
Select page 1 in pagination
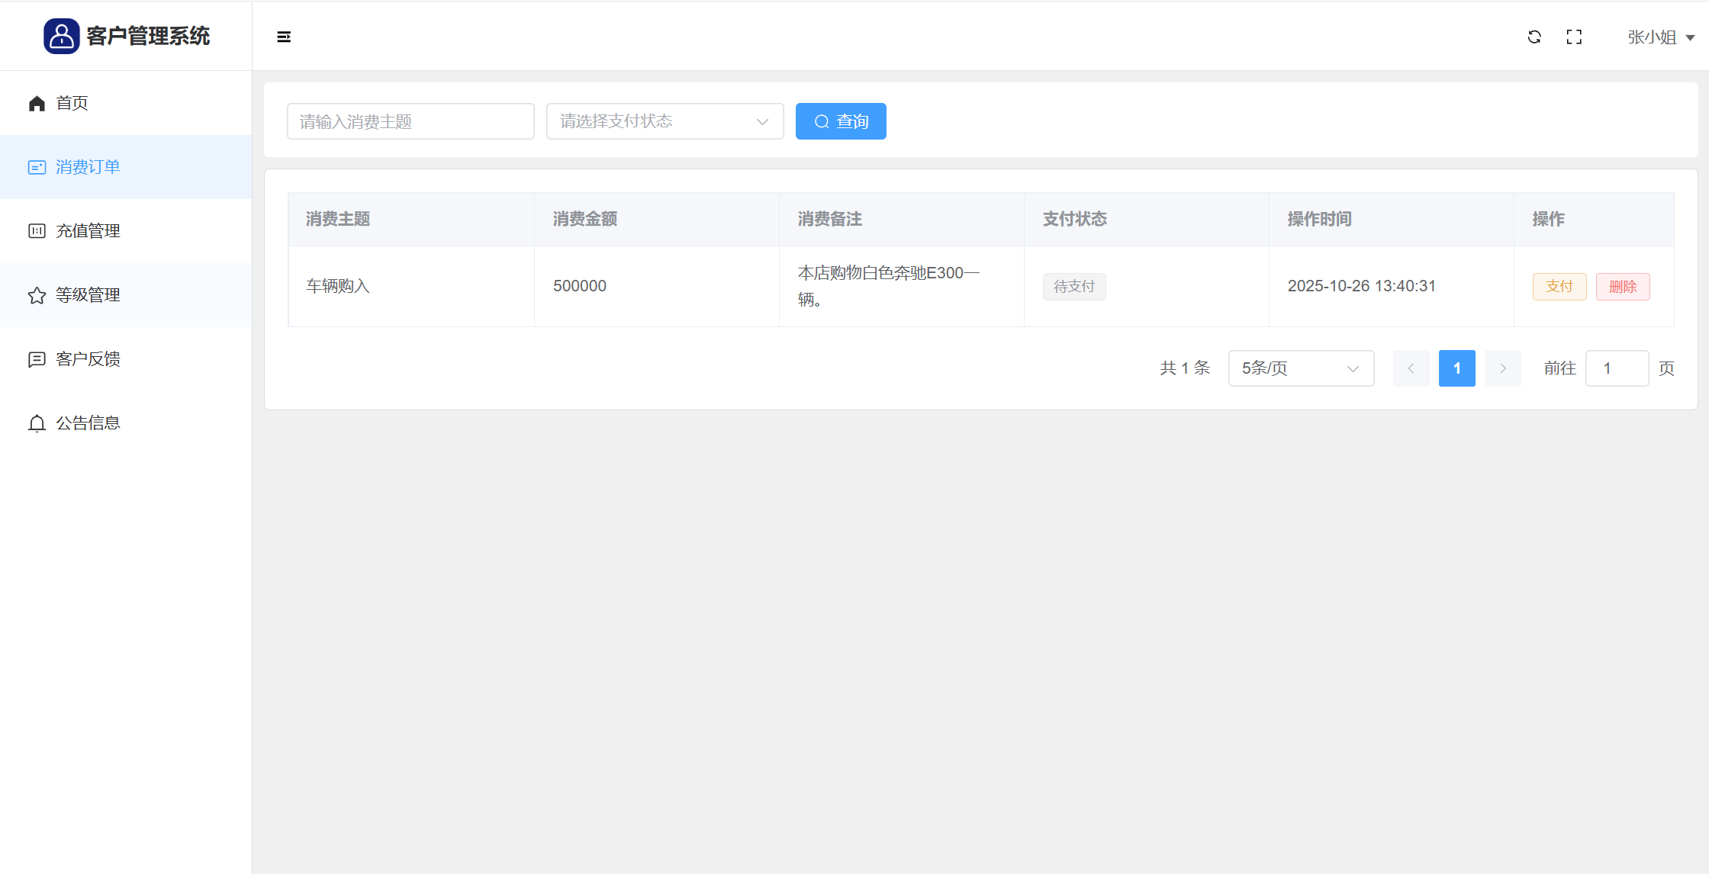pos(1456,368)
